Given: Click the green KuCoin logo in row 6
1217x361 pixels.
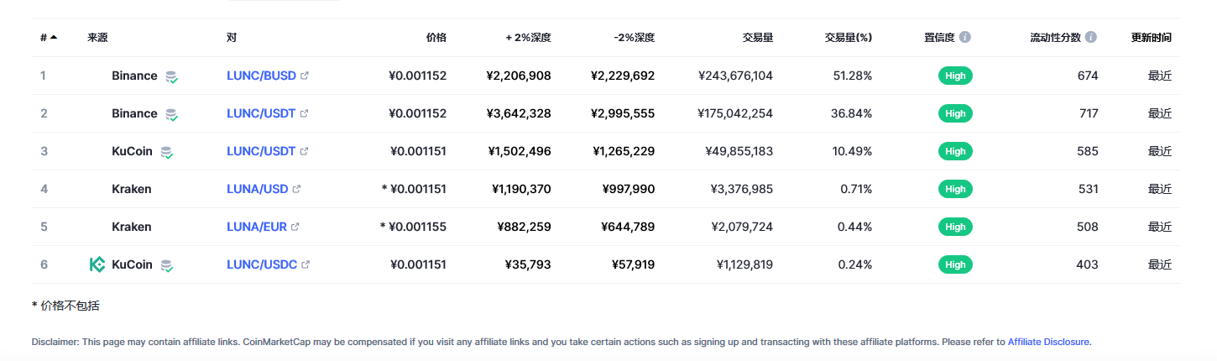Looking at the screenshot, I should pyautogui.click(x=97, y=264).
